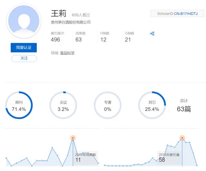Select the 专著 0% ring chart

(107, 105)
